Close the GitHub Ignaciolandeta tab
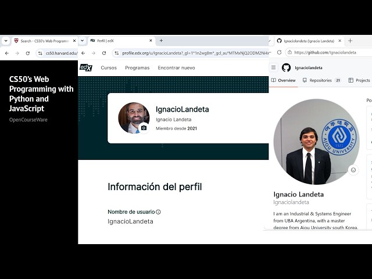Screen dimensions: 372x279 coord(339,41)
